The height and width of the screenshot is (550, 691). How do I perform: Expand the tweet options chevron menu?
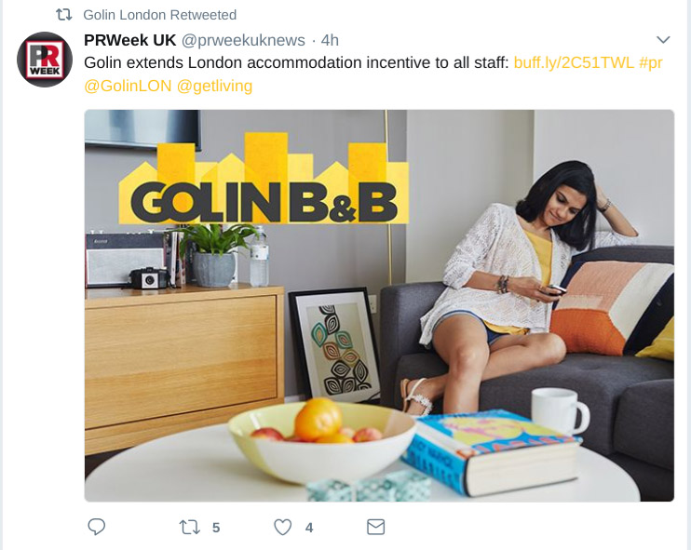663,40
